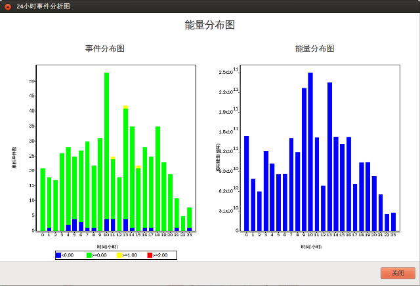Image resolution: width=420 pixels, height=286 pixels.
Task: Select hour 13 bar in energy chart
Action: tap(329, 157)
